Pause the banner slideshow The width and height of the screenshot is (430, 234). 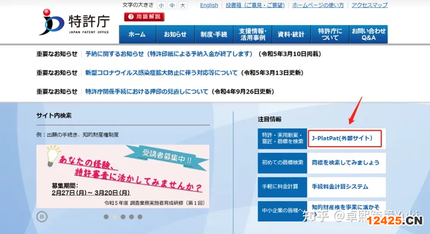(x=42, y=217)
